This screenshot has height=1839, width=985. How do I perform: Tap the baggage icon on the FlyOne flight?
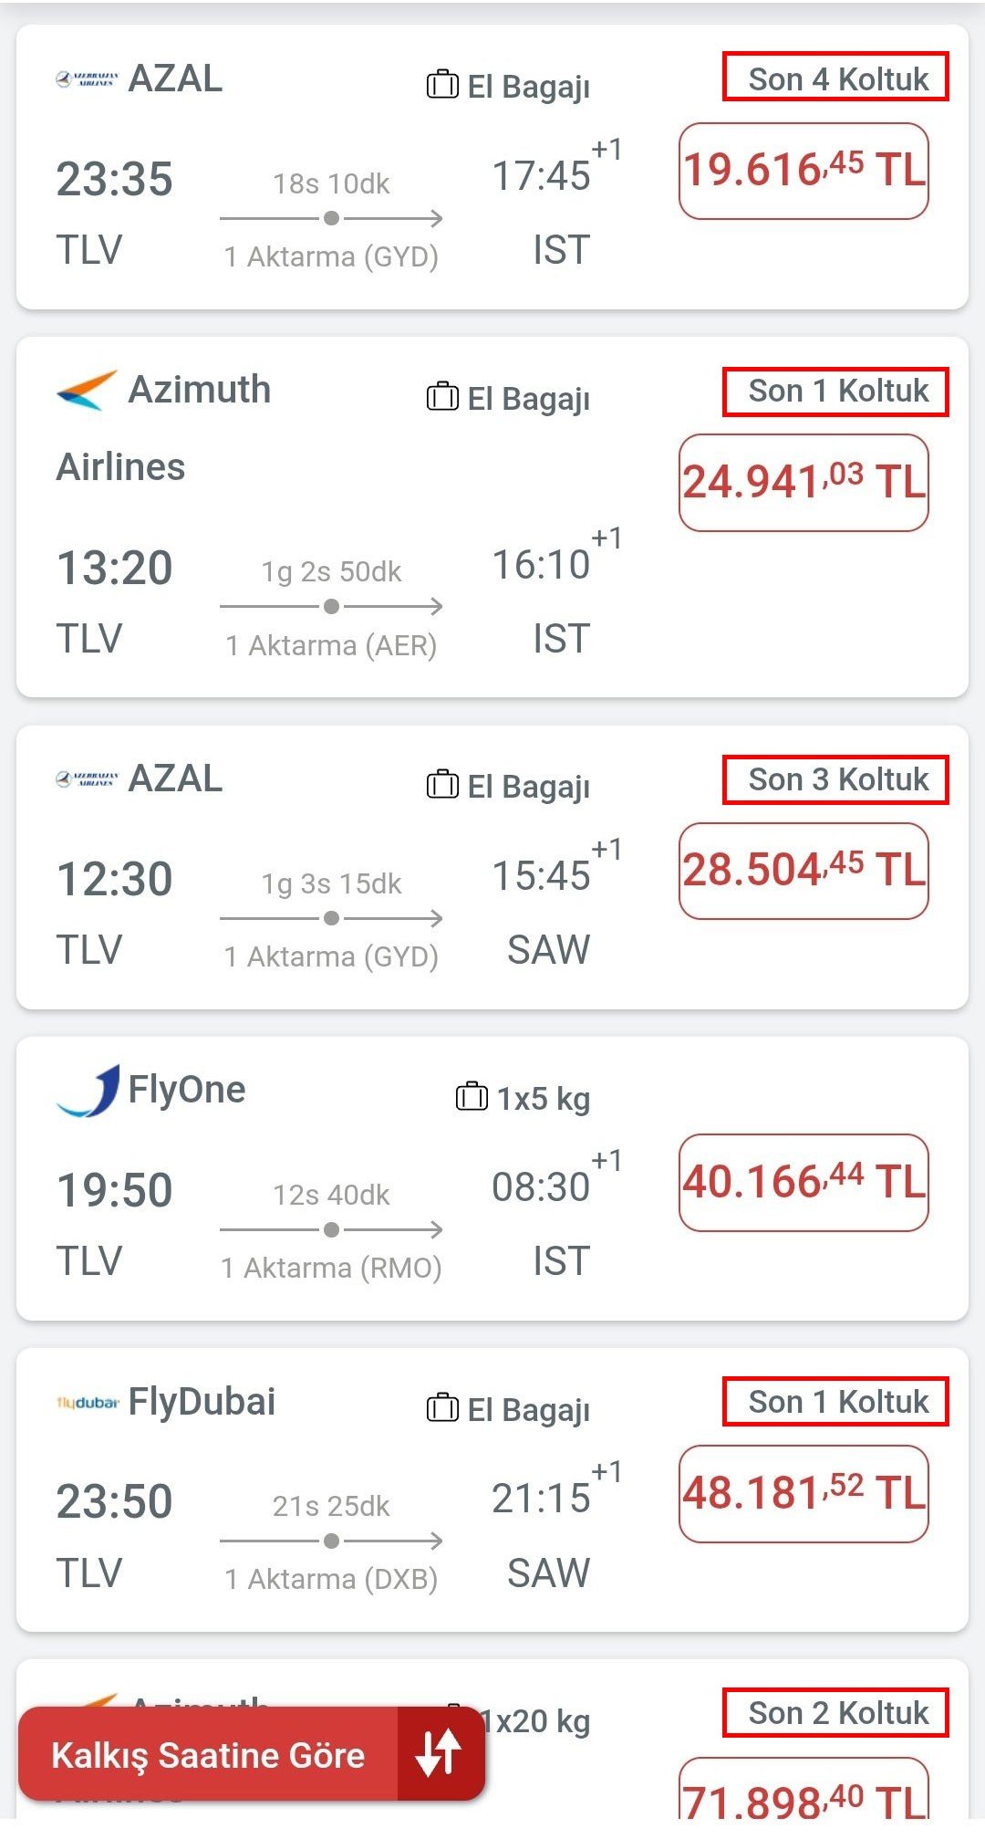472,1096
